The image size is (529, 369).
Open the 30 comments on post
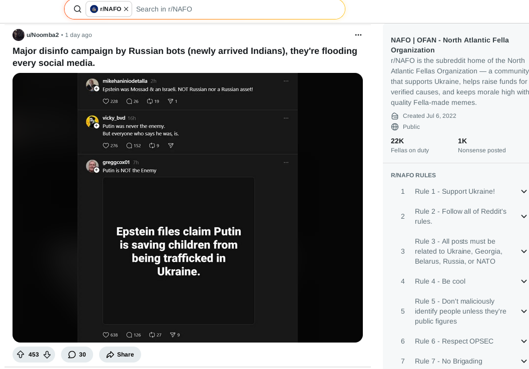[x=77, y=355]
